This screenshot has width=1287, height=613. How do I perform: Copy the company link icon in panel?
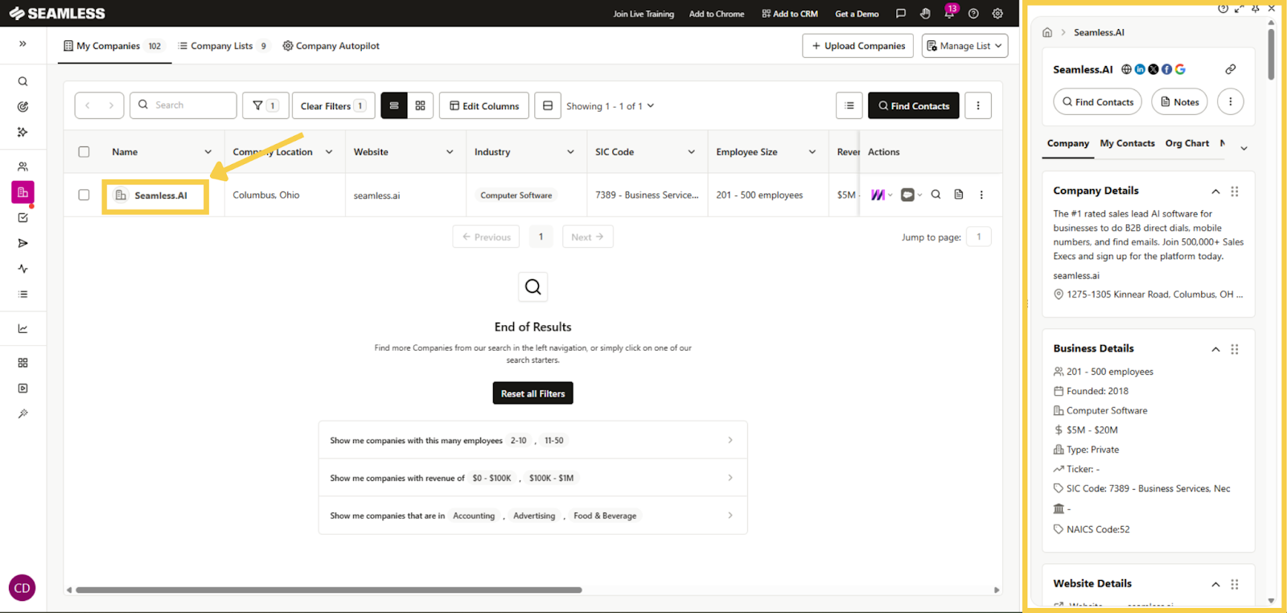(x=1231, y=69)
